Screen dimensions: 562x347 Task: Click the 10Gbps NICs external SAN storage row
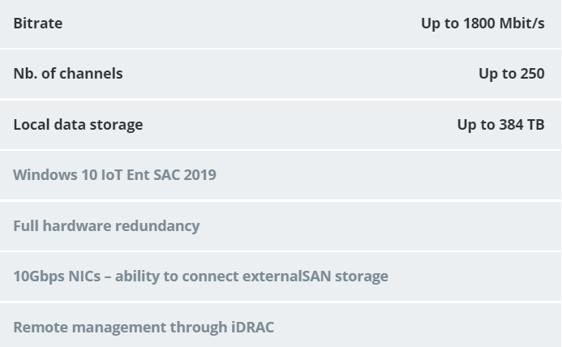tap(281, 276)
